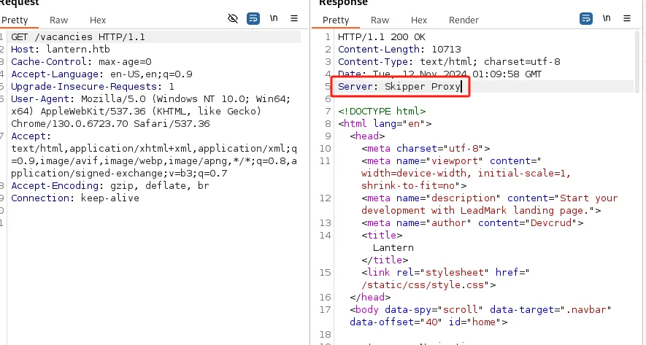This screenshot has height=345, width=646.
Task: Click the meta name="description" line
Action: [x=490, y=198]
